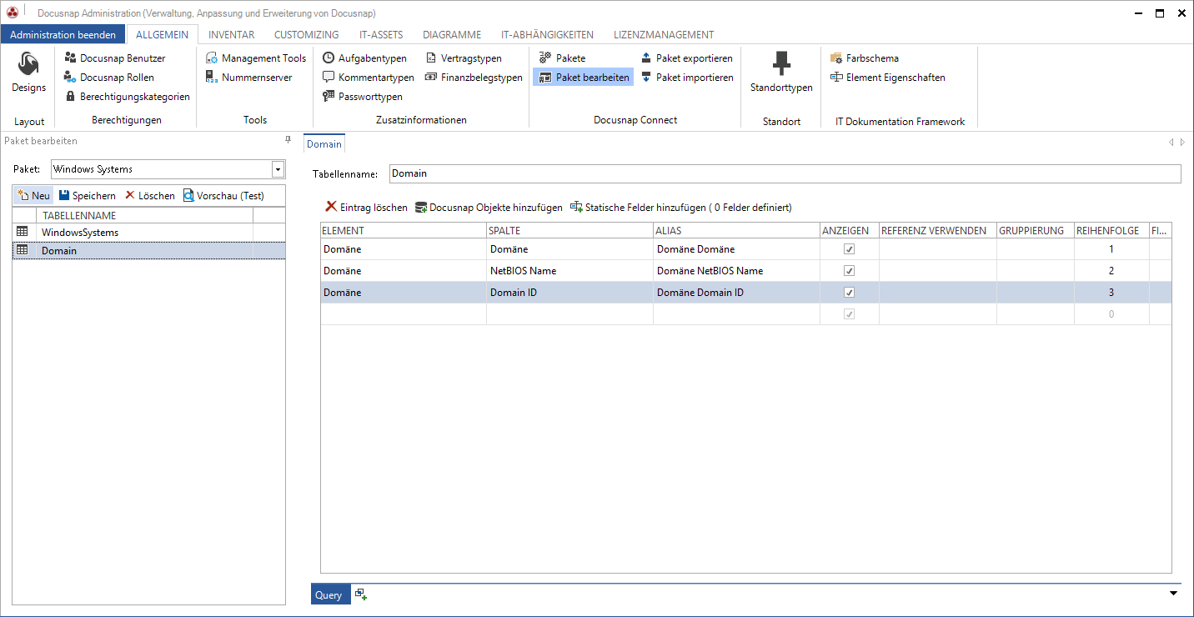This screenshot has height=617, width=1194.
Task: Create new table with Neu
Action: [x=33, y=196]
